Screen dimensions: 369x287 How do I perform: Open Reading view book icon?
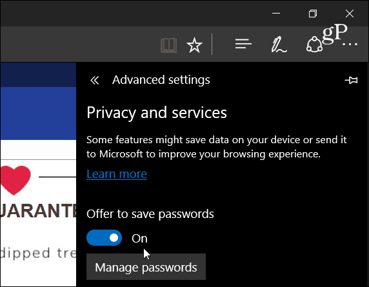coord(168,45)
